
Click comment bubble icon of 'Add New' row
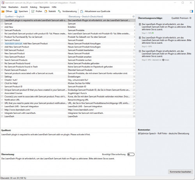[x=2, y=27]
